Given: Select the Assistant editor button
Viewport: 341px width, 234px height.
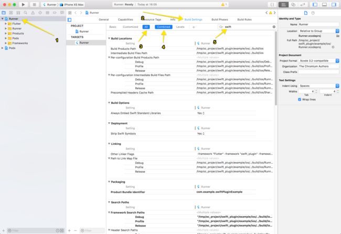Looking at the screenshot, I should (x=293, y=5).
